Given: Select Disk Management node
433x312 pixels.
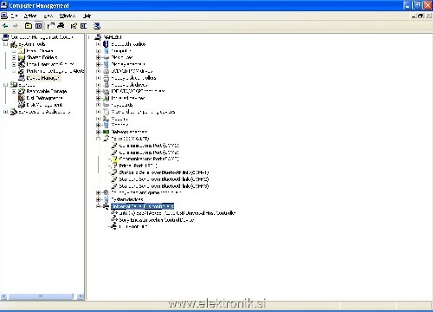Looking at the screenshot, I should click(x=44, y=105).
